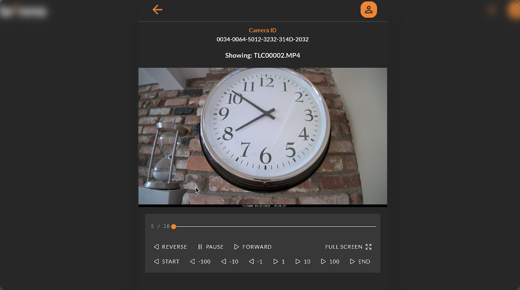
Task: Click the camera ID number text
Action: [263, 40]
